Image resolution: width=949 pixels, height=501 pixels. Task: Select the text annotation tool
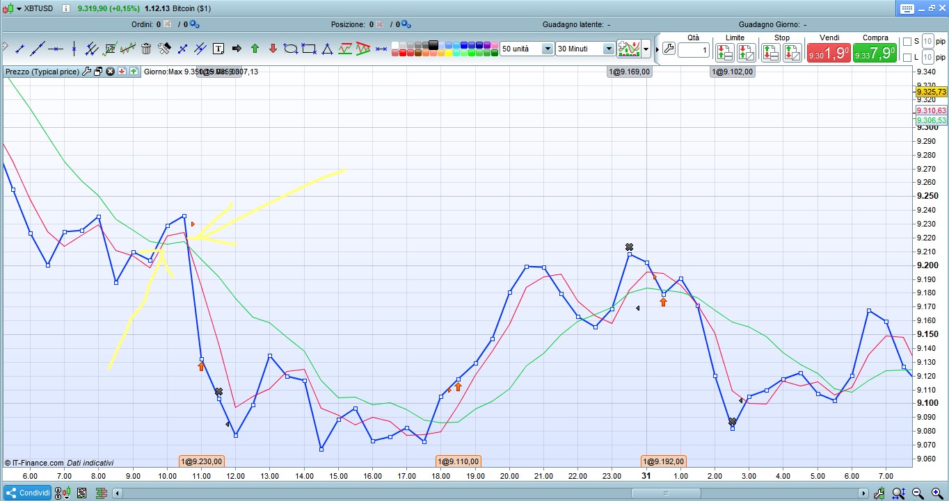click(218, 49)
